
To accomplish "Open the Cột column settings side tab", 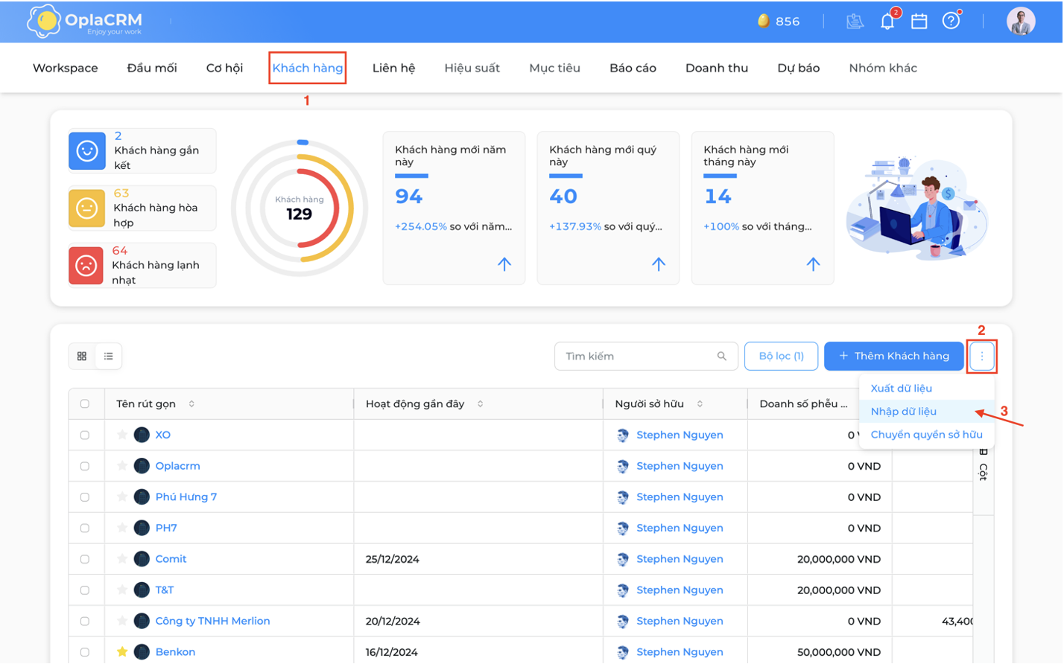I will [x=984, y=465].
